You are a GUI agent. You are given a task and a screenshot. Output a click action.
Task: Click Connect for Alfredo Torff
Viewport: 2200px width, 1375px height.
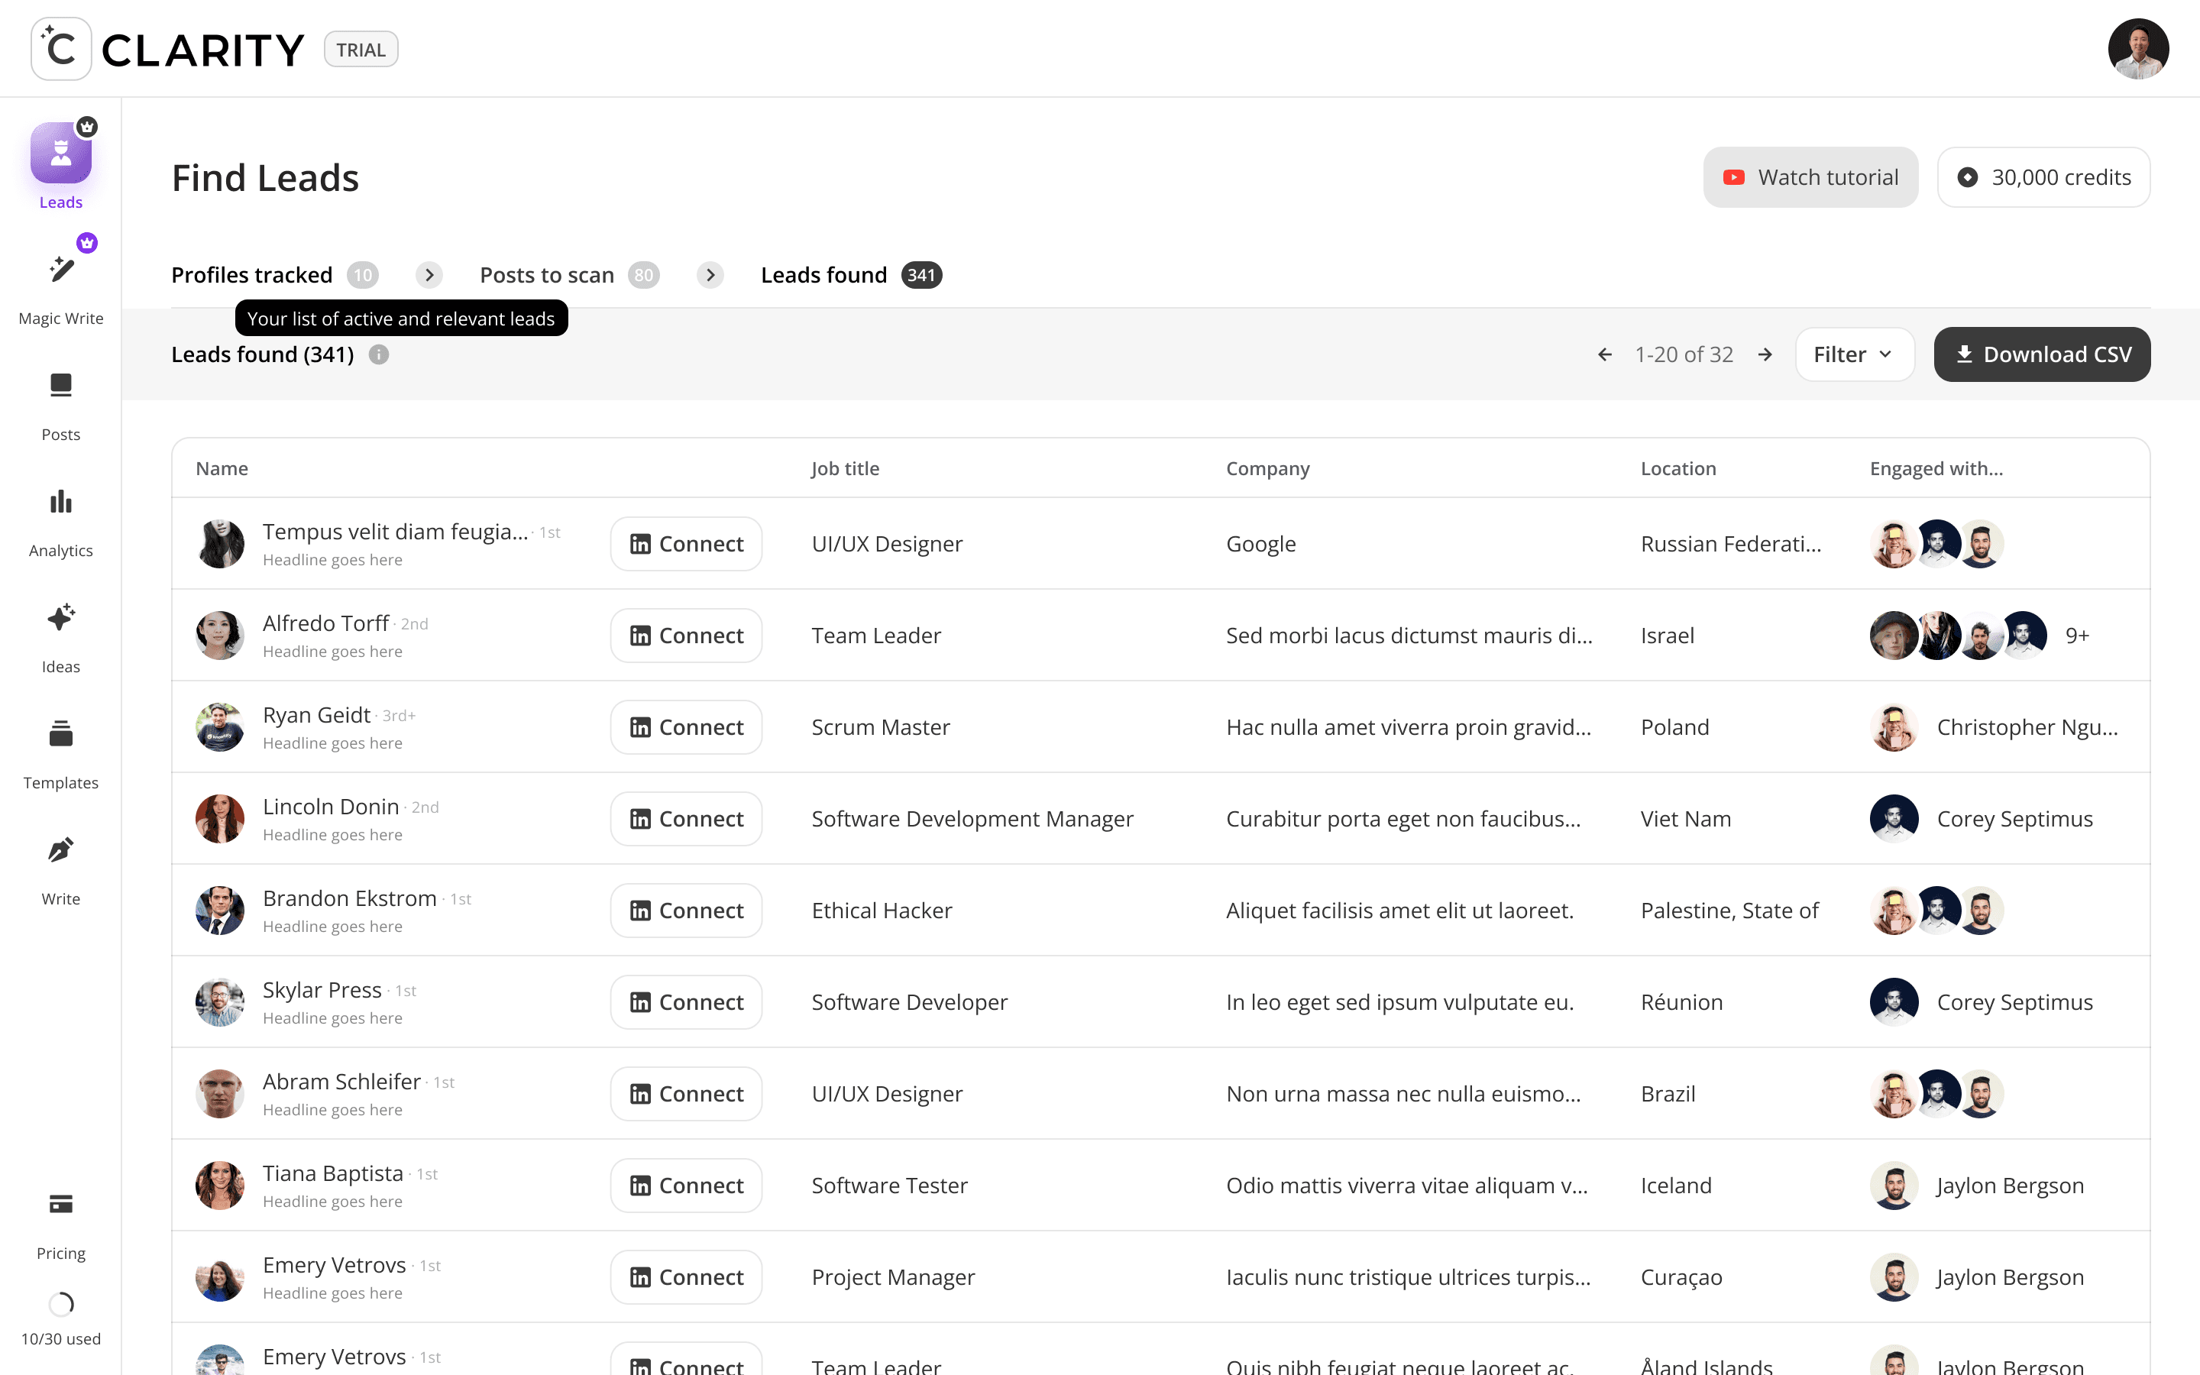click(685, 636)
